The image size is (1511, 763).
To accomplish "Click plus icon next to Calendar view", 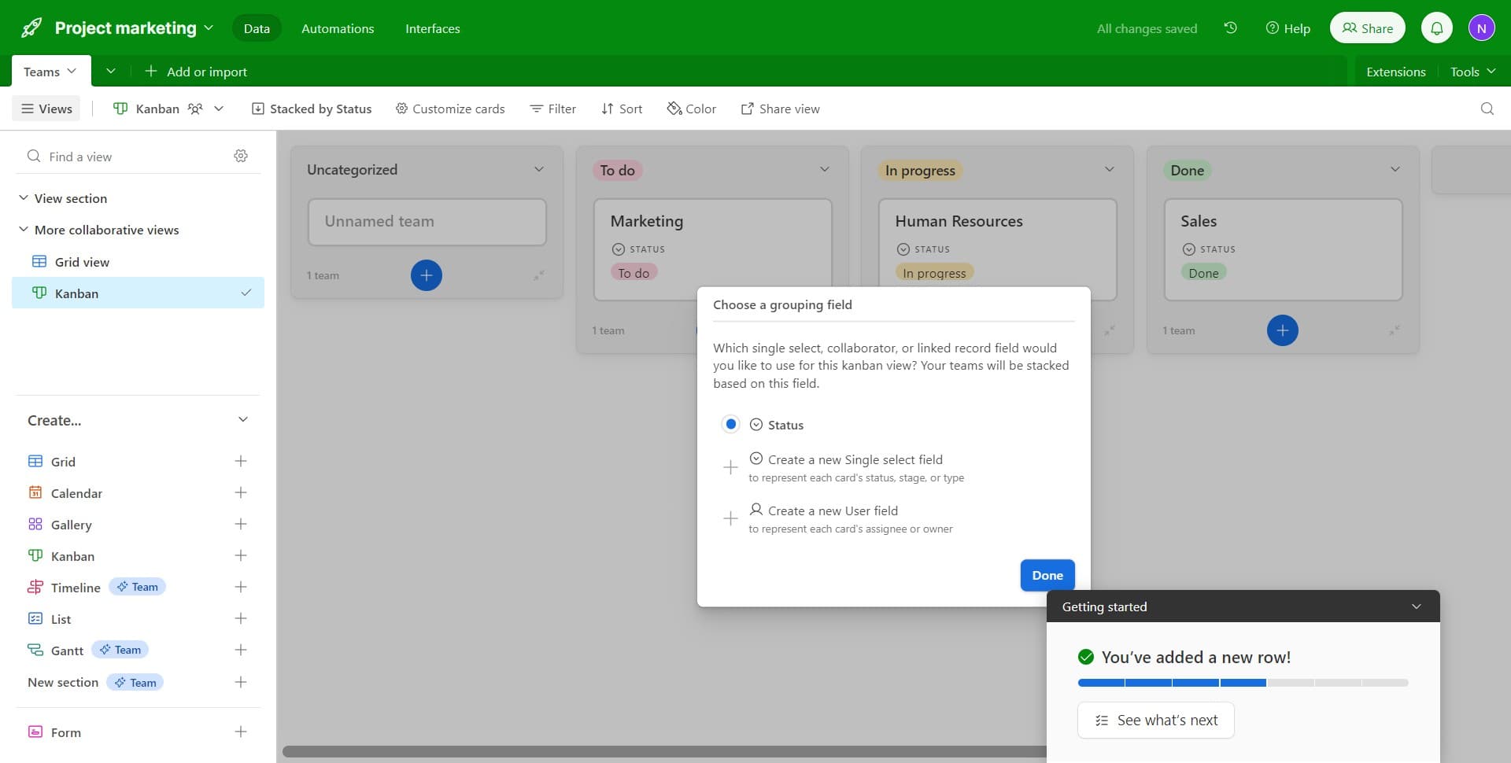I will (241, 493).
